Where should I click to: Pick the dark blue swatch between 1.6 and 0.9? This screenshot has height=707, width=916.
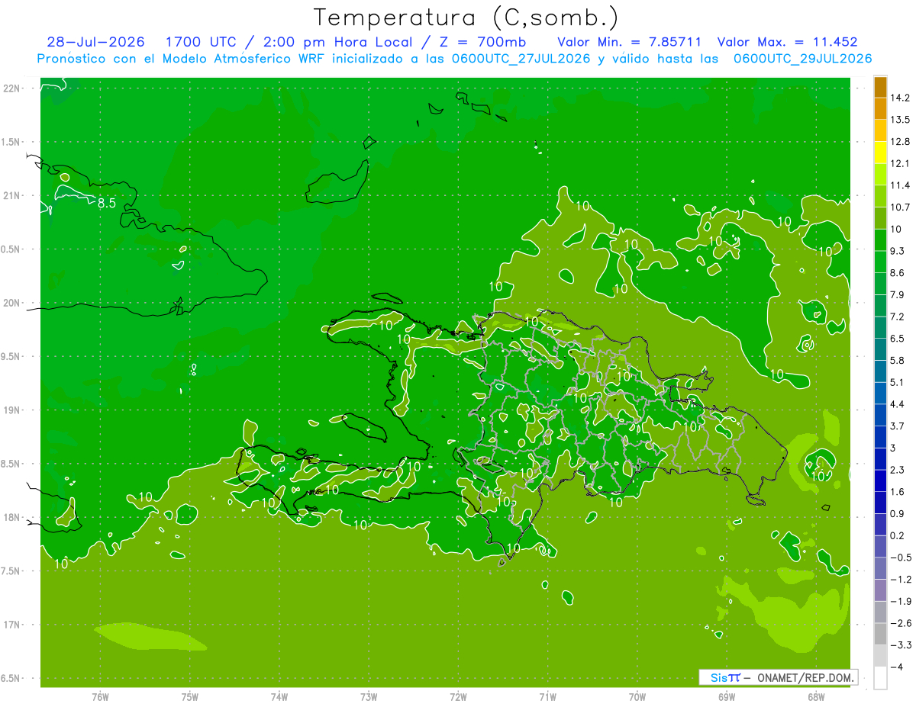tap(880, 503)
